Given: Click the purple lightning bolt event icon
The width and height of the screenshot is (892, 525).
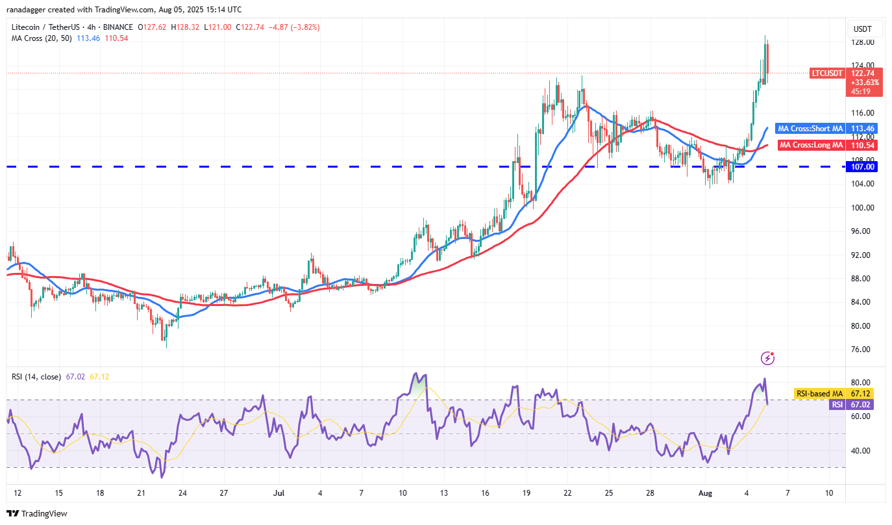Looking at the screenshot, I should tap(767, 358).
